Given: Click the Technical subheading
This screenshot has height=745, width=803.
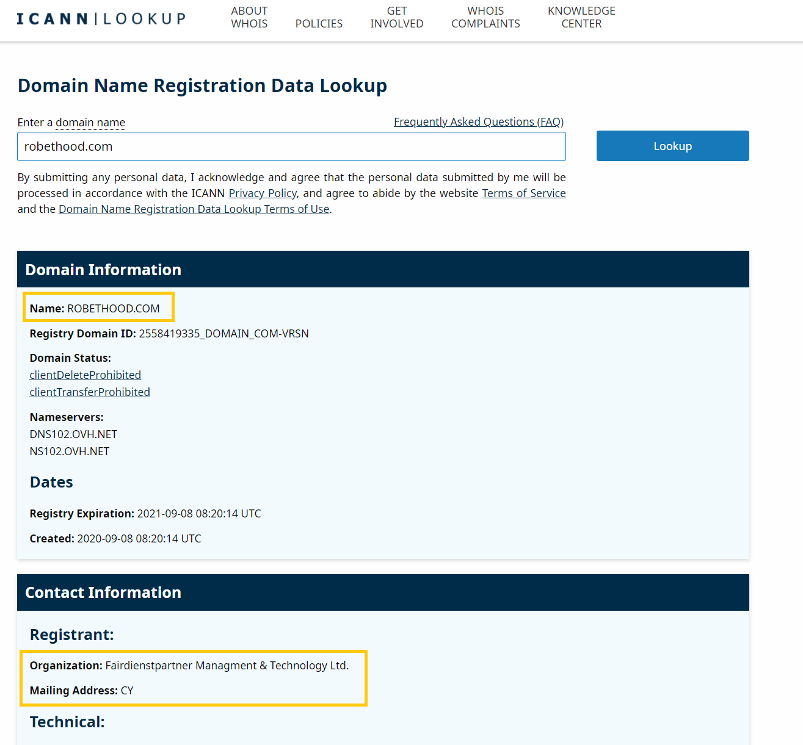Looking at the screenshot, I should click(x=67, y=722).
